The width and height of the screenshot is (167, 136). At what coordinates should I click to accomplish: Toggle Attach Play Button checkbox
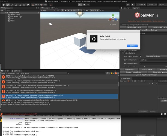141,56
